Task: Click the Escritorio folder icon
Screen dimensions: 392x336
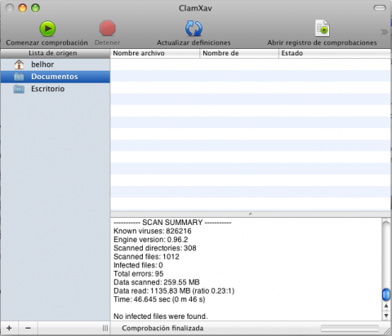Action: [x=19, y=89]
